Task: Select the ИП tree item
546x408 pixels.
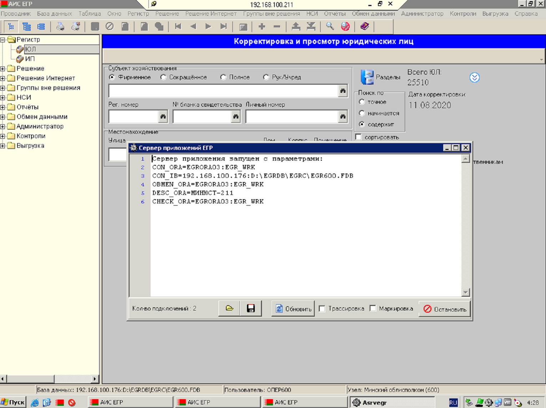Action: point(30,59)
